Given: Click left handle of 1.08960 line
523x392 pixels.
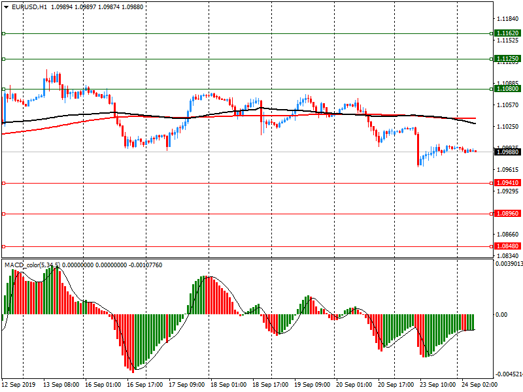Looking at the screenshot, I should pos(4,214).
